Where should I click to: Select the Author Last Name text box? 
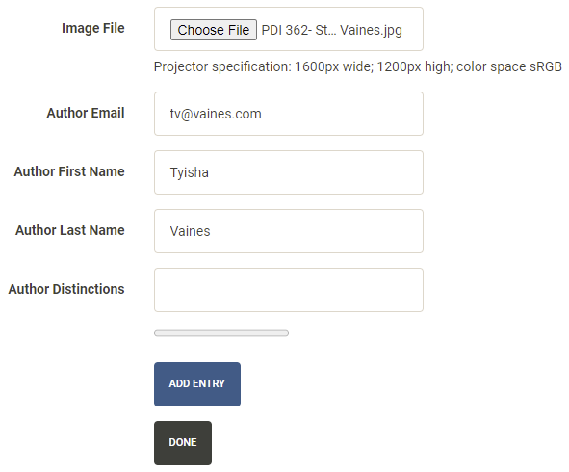[x=289, y=231]
